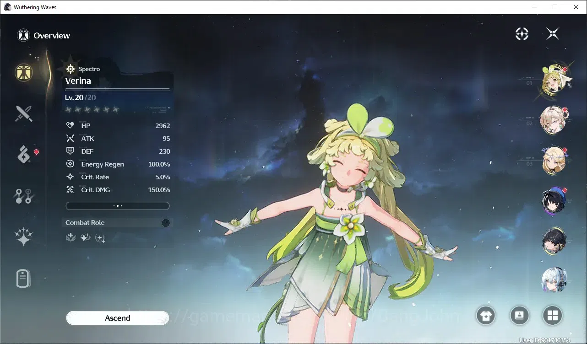Open the Weapon tab with crossed swords

tap(23, 113)
